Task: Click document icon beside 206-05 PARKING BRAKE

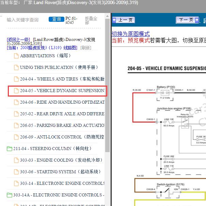Action: pyautogui.click(x=16, y=125)
